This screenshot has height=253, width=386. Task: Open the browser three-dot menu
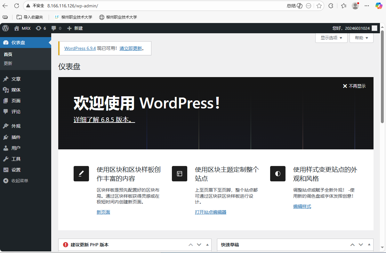tap(367, 6)
